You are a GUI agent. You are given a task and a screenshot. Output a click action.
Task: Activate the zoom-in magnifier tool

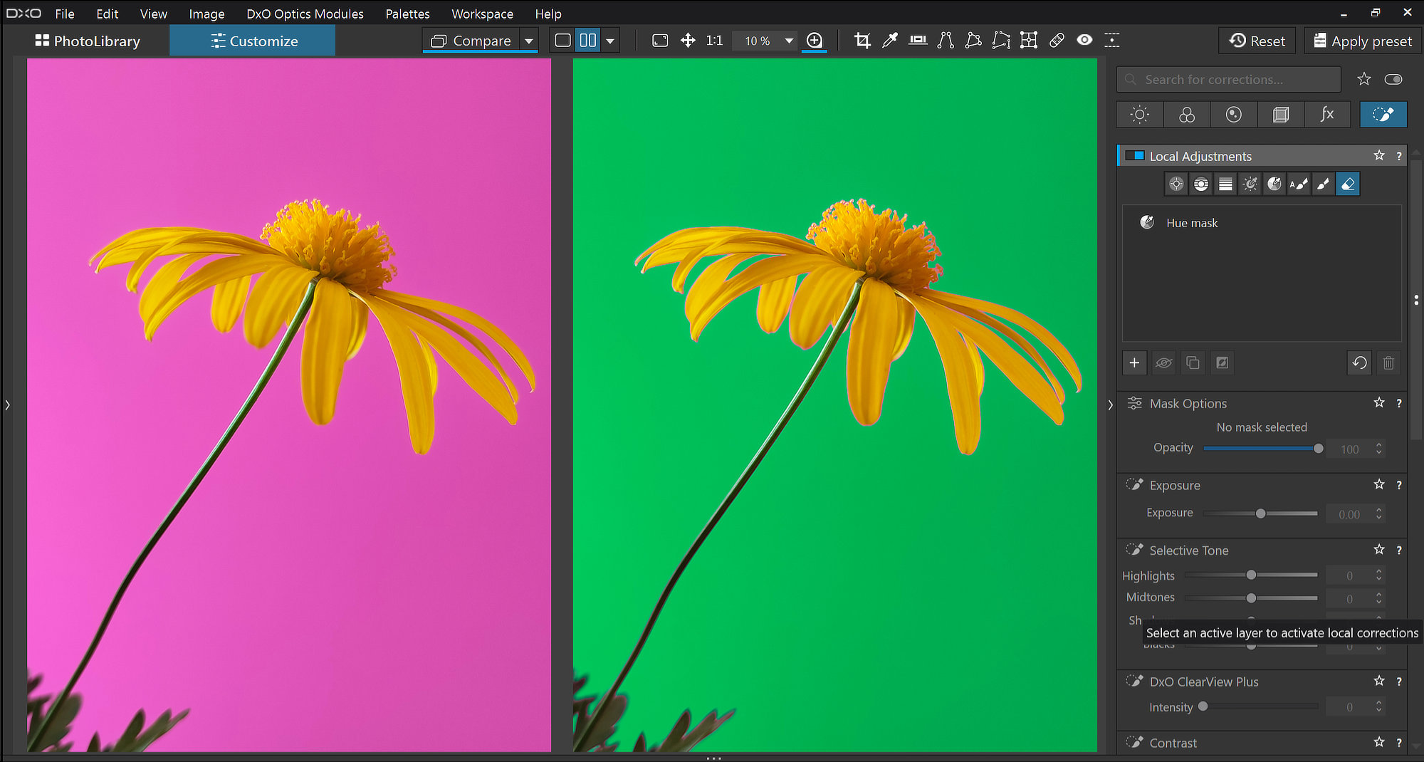coord(815,41)
